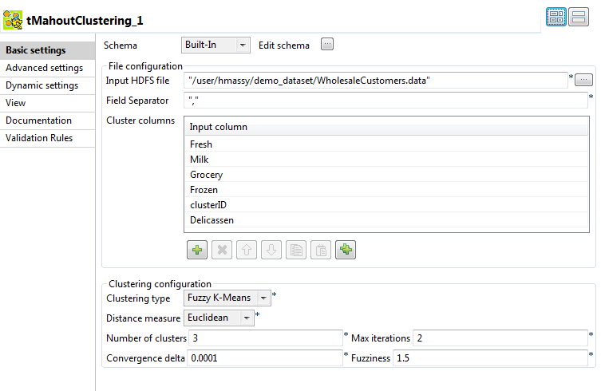Click the Input HDFS file path field

(376, 81)
